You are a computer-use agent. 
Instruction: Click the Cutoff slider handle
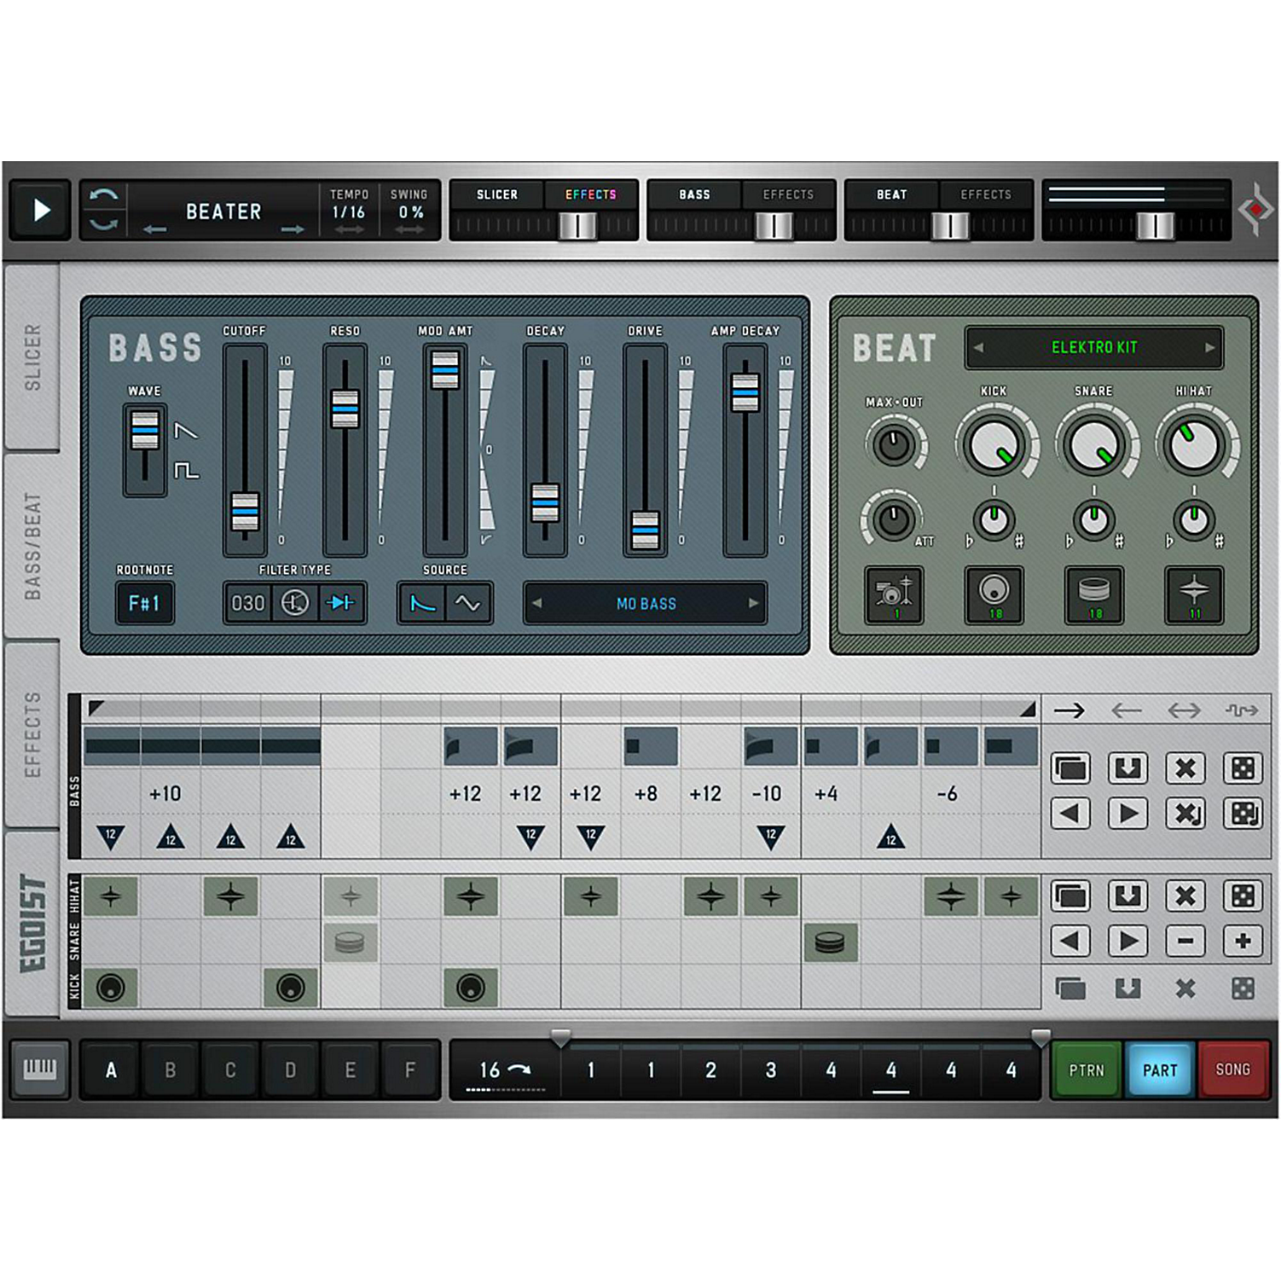(x=245, y=511)
